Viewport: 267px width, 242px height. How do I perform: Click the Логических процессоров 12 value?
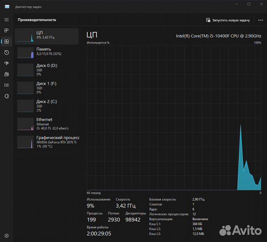[194, 214]
